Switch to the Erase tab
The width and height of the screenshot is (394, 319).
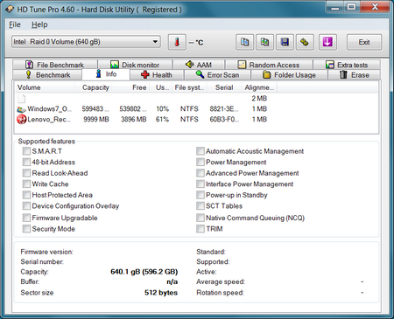coord(355,75)
